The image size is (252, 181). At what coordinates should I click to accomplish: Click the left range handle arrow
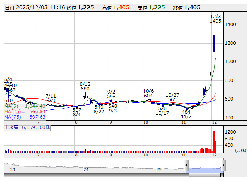click(186, 166)
